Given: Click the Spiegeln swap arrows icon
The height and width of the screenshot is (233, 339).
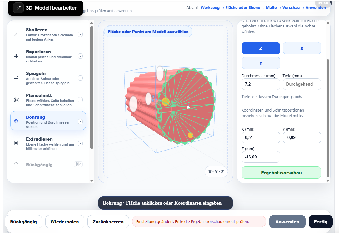Looking at the screenshot, I should (x=16, y=78).
